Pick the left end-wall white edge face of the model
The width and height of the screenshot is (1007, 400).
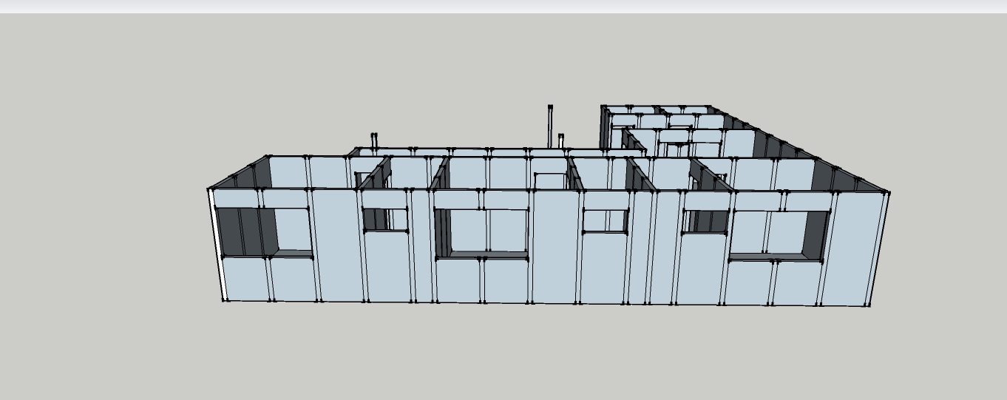click(217, 245)
